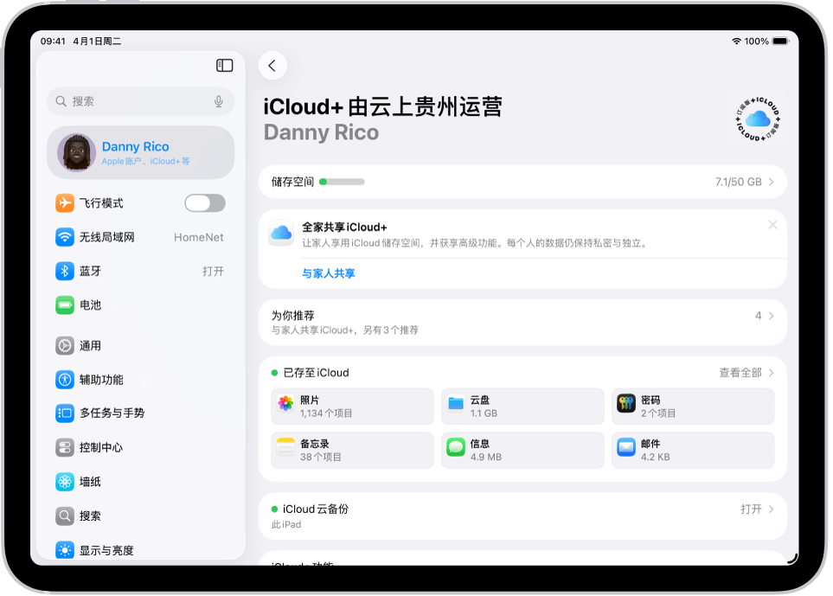This screenshot has height=596, width=833.
Task: Toggle 飞行模式 (Airplane Mode) switch
Action: coord(204,202)
